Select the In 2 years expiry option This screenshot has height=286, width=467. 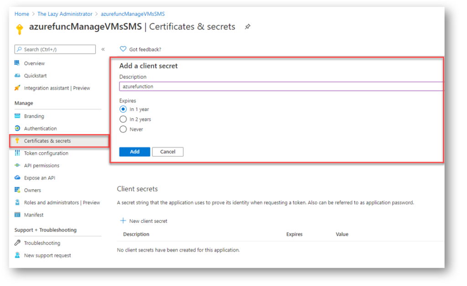click(123, 120)
